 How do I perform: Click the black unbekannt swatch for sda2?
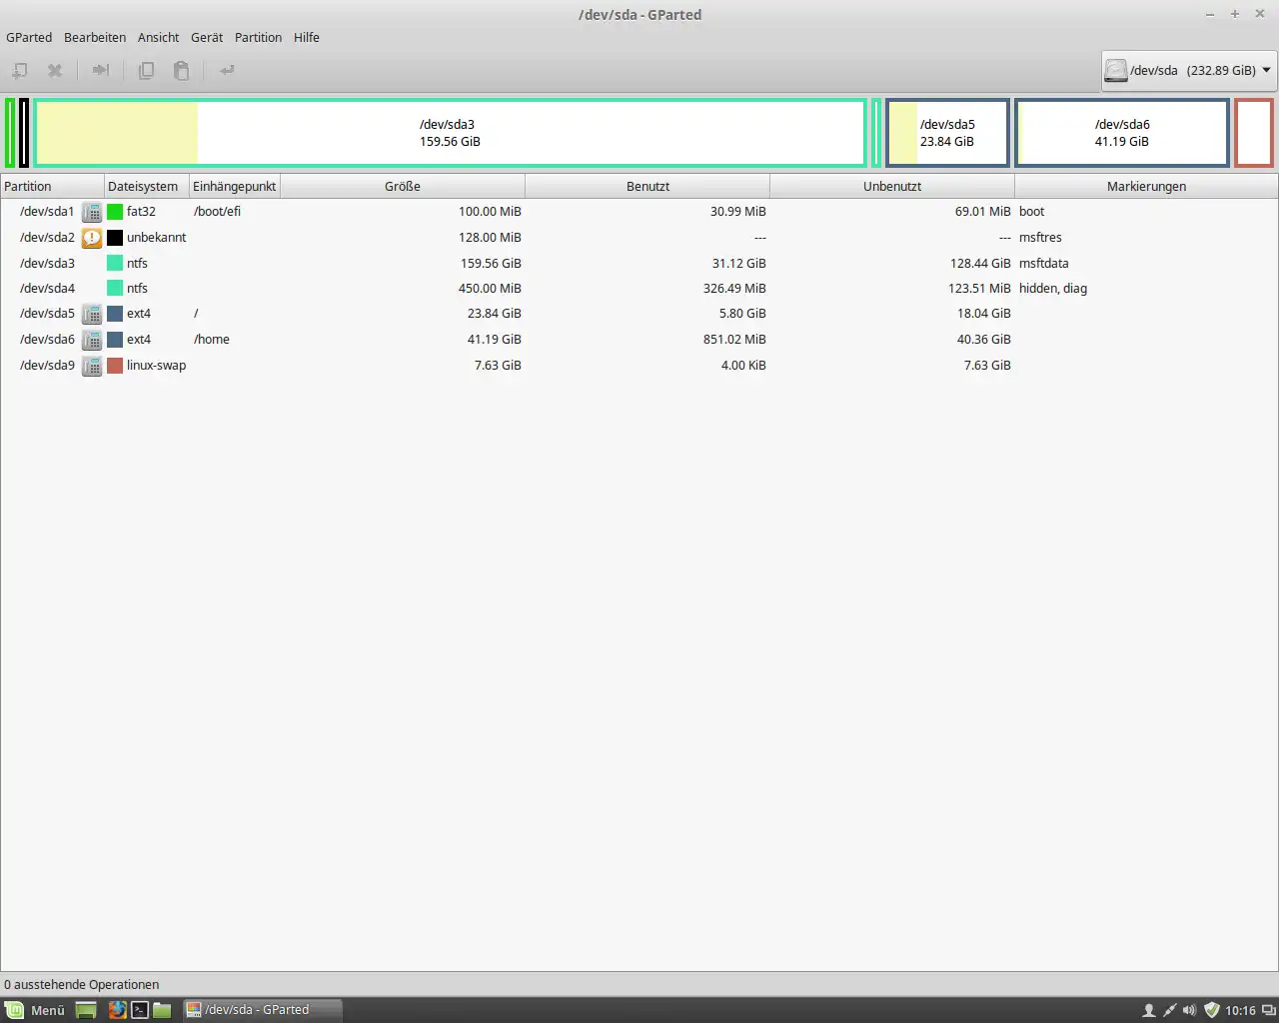[x=115, y=238]
